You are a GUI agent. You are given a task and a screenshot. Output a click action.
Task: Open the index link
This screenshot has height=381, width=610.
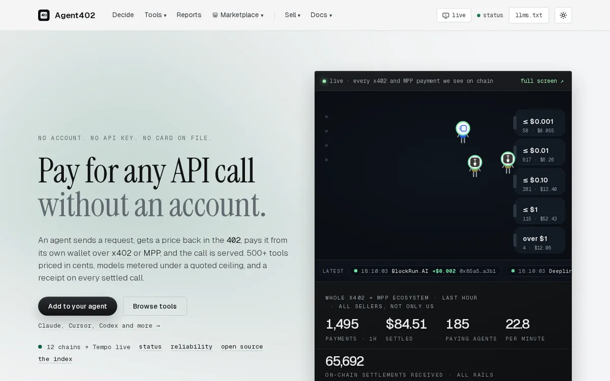tap(55, 359)
